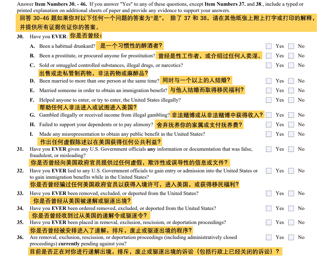This screenshot has width=322, height=260.
Task: Click the Chinese annotation for question 36
Action: click(155, 252)
